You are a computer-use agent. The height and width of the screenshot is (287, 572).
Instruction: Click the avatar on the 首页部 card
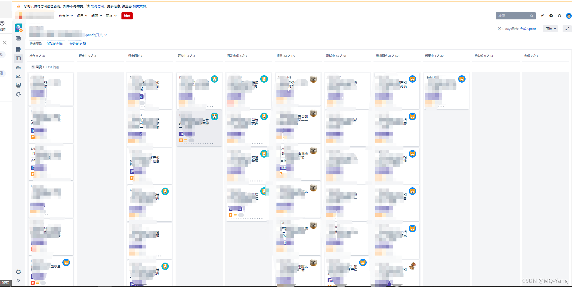313,113
